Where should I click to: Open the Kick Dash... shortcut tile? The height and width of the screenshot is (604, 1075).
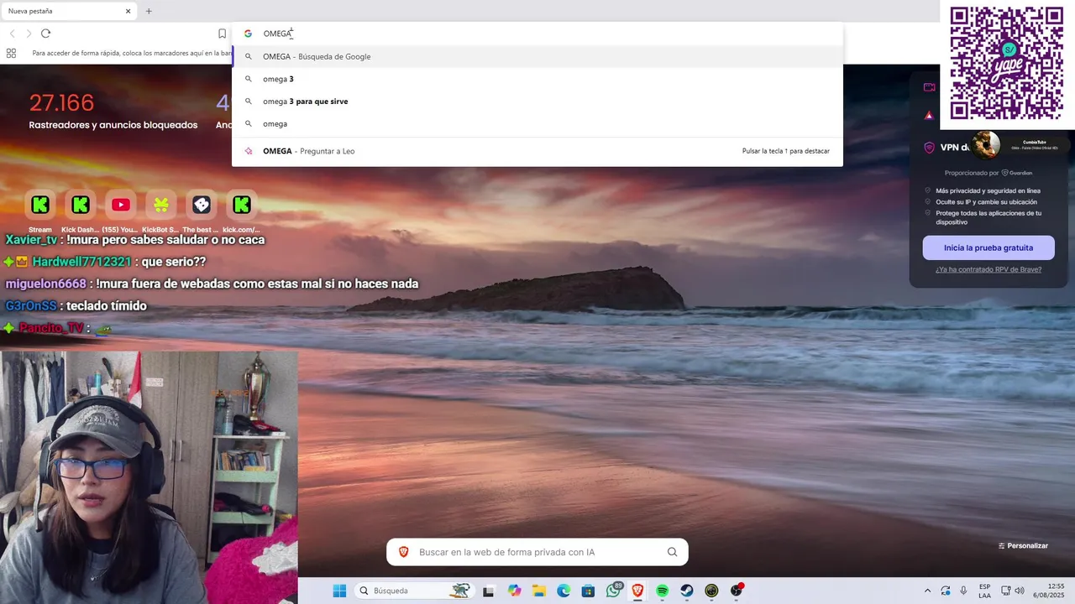[x=81, y=205]
